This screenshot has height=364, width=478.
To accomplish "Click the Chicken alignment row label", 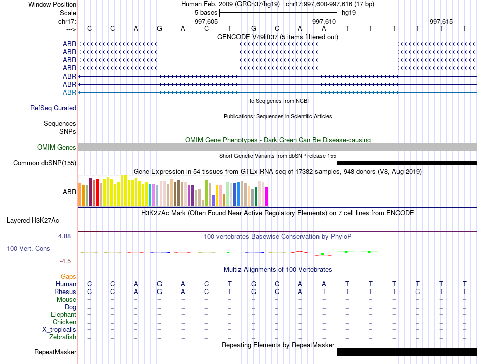I will click(64, 322).
